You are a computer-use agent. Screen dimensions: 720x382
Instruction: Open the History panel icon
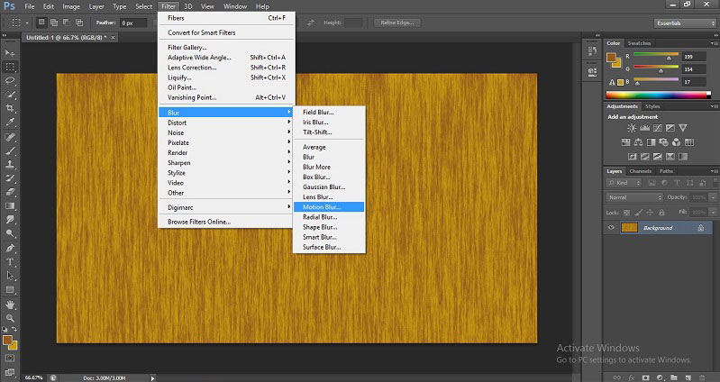(x=592, y=51)
